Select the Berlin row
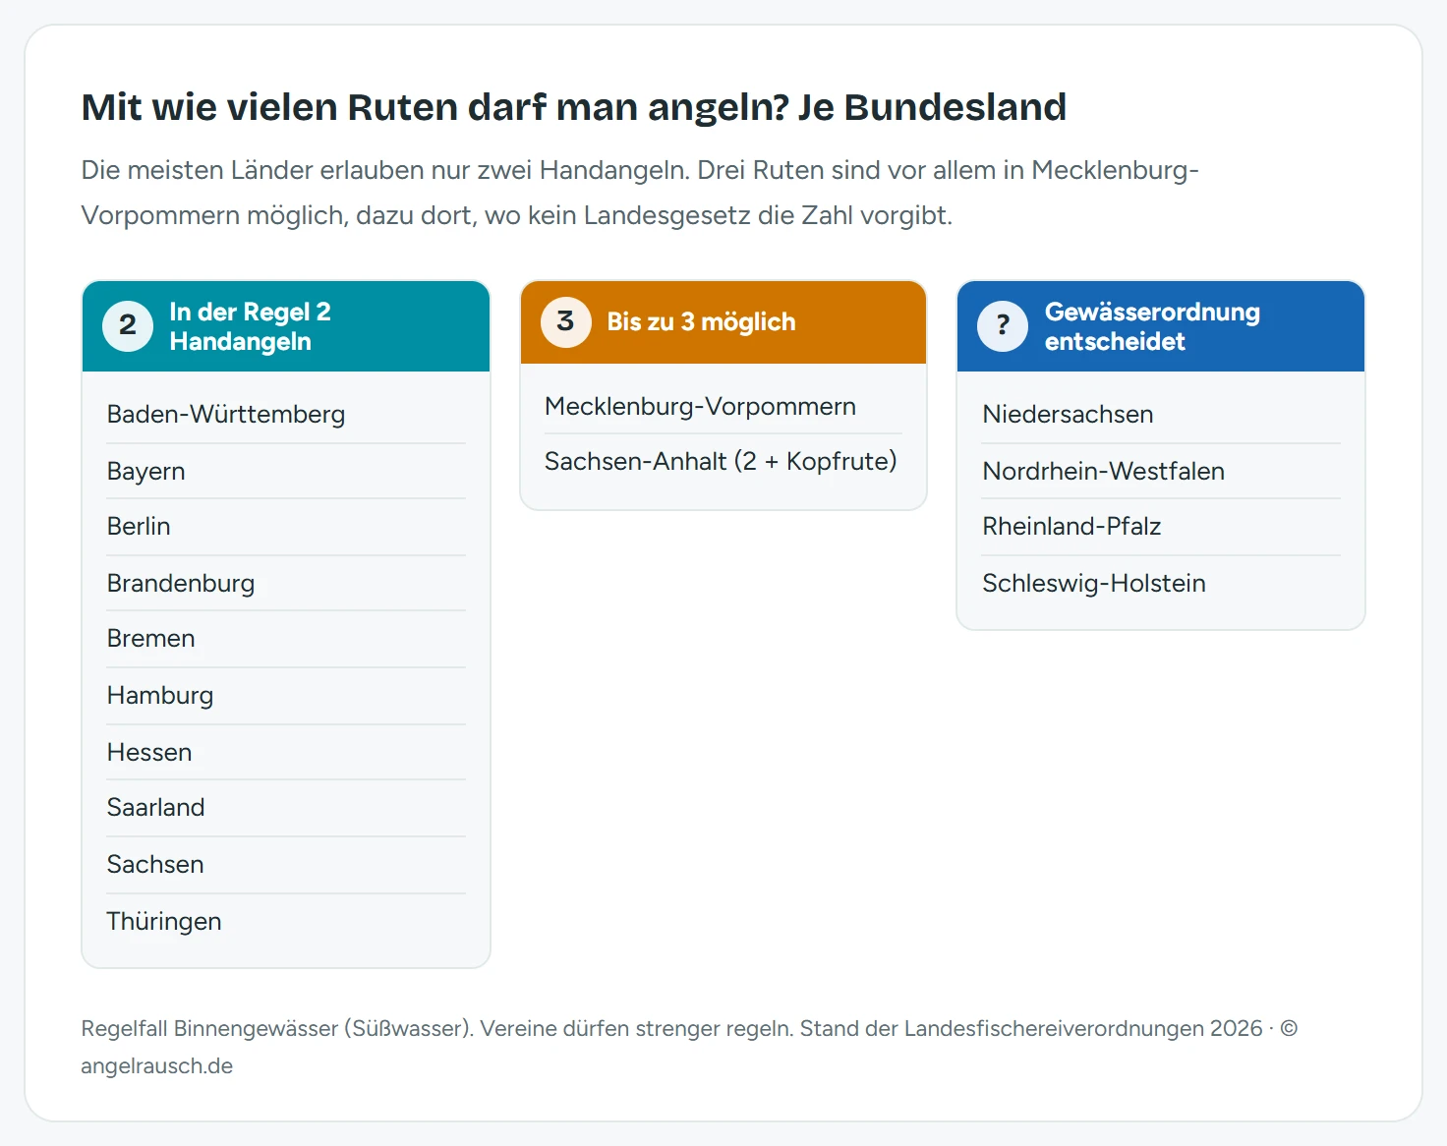Screen dimensions: 1447x1146 click(x=286, y=527)
